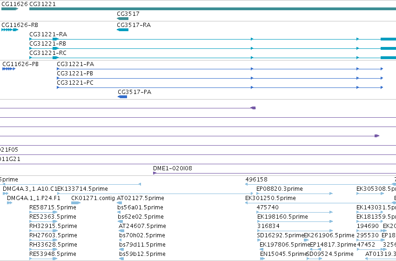The width and height of the screenshot is (396, 261).
Task: Select the EK301250.5prime label
Action: pyautogui.click(x=270, y=198)
